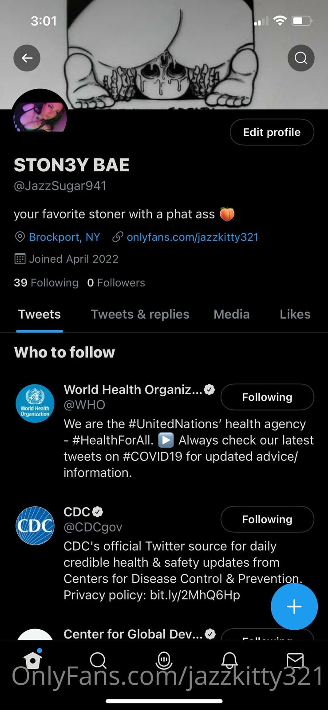Screen dimensions: 328x710
Task: Switch to the Likes tab
Action: 295,314
